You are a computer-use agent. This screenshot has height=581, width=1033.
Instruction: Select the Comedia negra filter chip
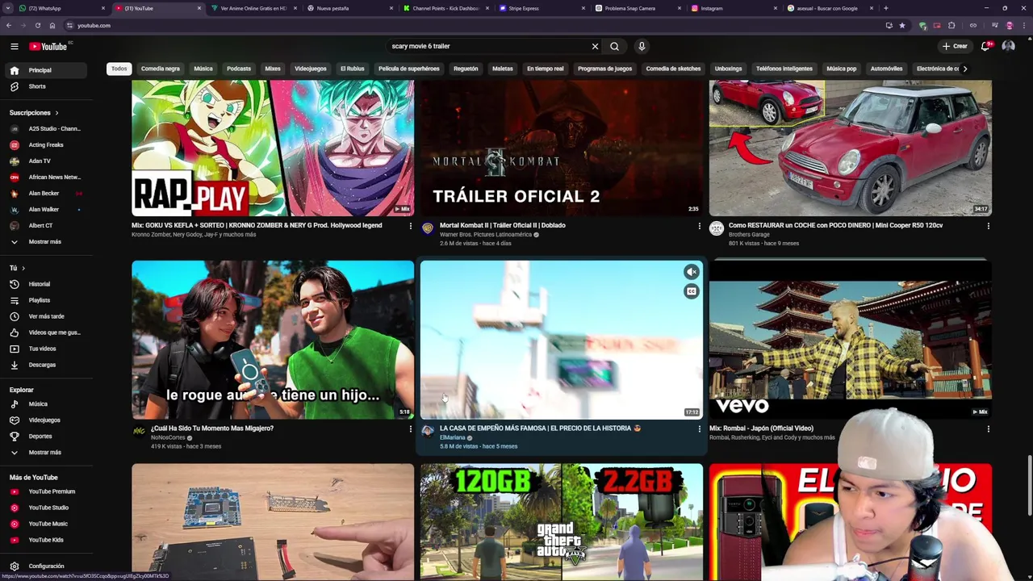(161, 69)
